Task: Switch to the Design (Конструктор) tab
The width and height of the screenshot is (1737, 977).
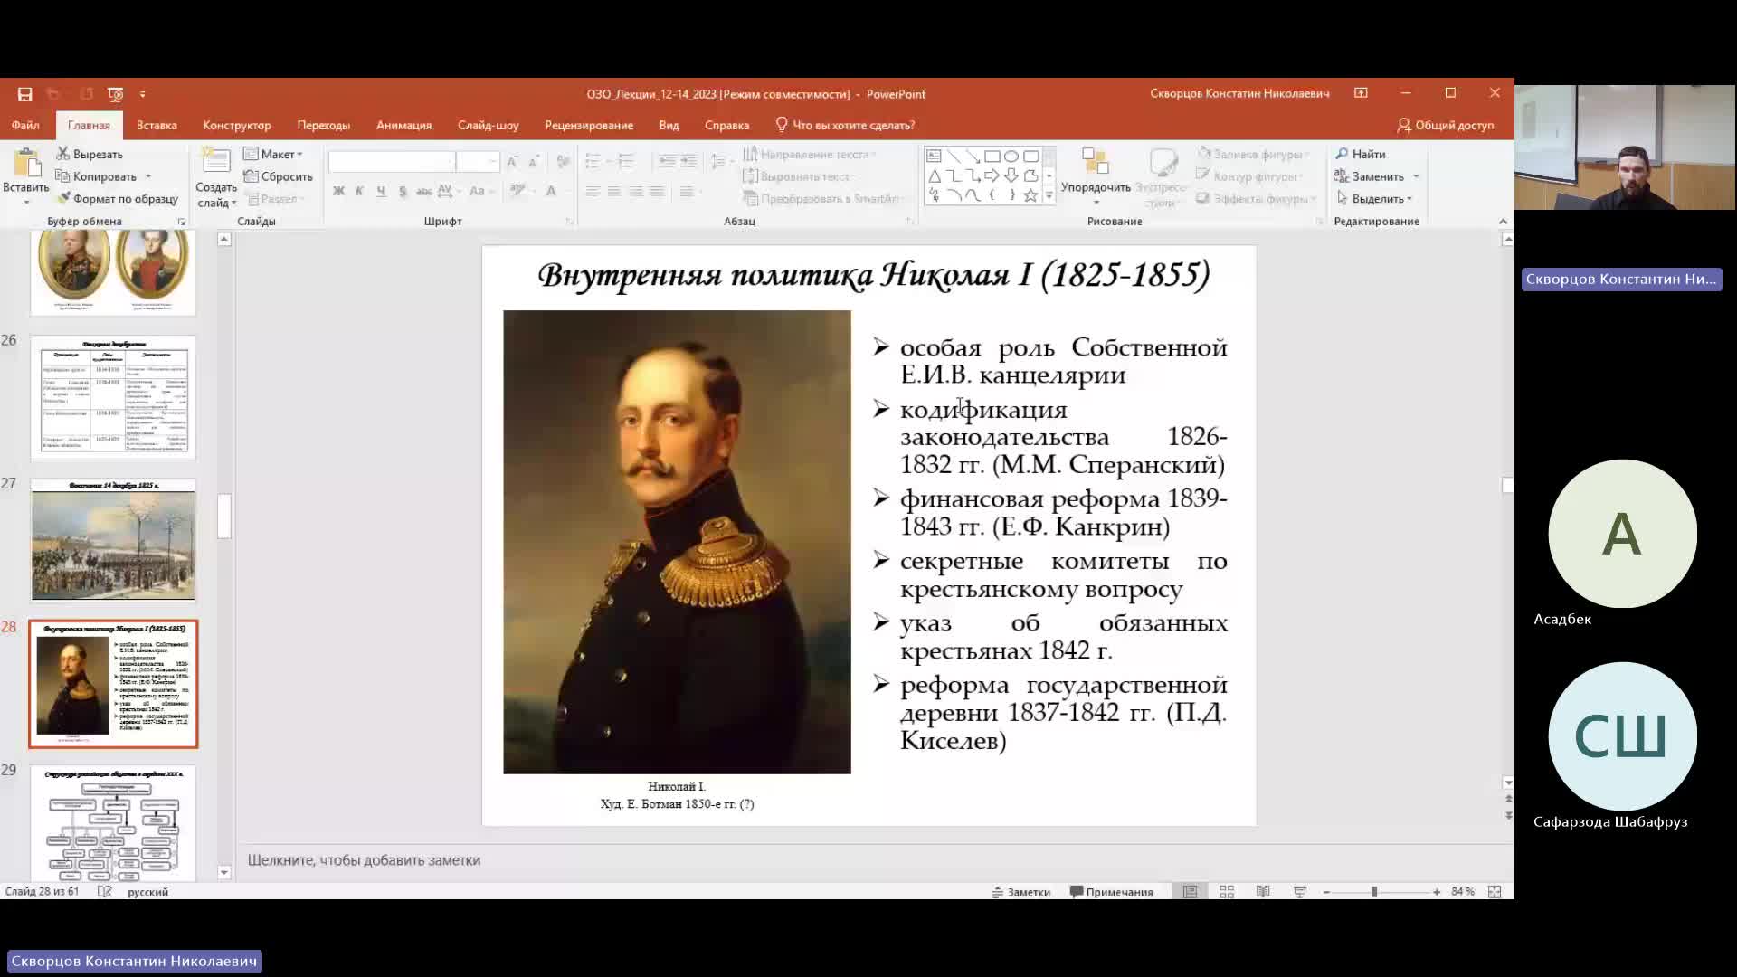Action: coord(237,125)
